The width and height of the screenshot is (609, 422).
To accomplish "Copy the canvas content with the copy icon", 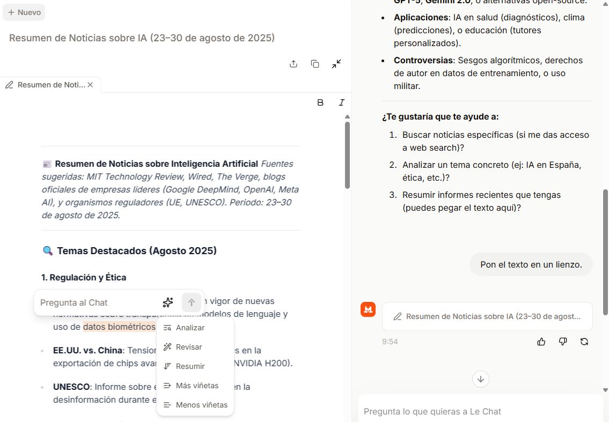I will [x=315, y=64].
